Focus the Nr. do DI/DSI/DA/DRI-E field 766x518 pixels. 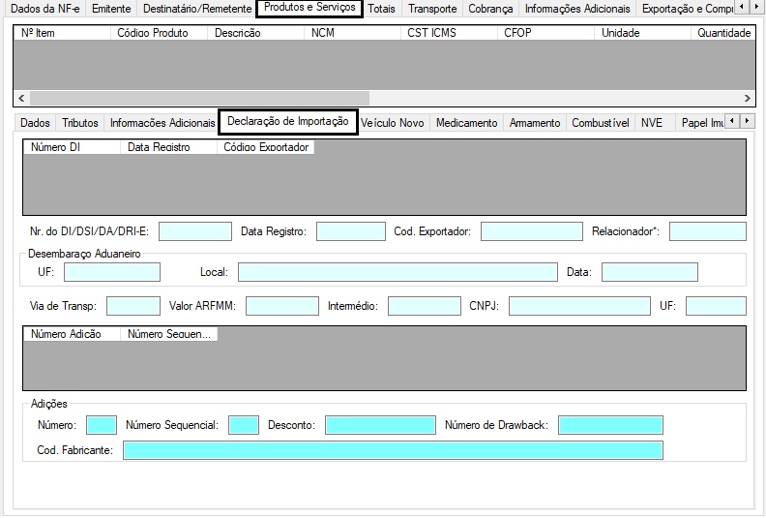(195, 231)
